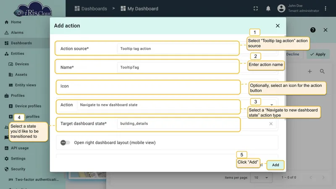Click the API usage chart icon
This screenshot has height=189, width=336.
pos(7,148)
